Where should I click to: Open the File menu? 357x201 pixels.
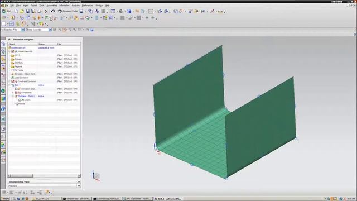(6, 5)
